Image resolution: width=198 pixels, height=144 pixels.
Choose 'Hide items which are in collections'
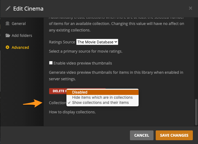point(103,97)
